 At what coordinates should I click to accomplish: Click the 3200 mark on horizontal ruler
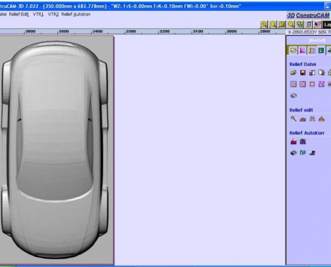pyautogui.click(x=164, y=31)
